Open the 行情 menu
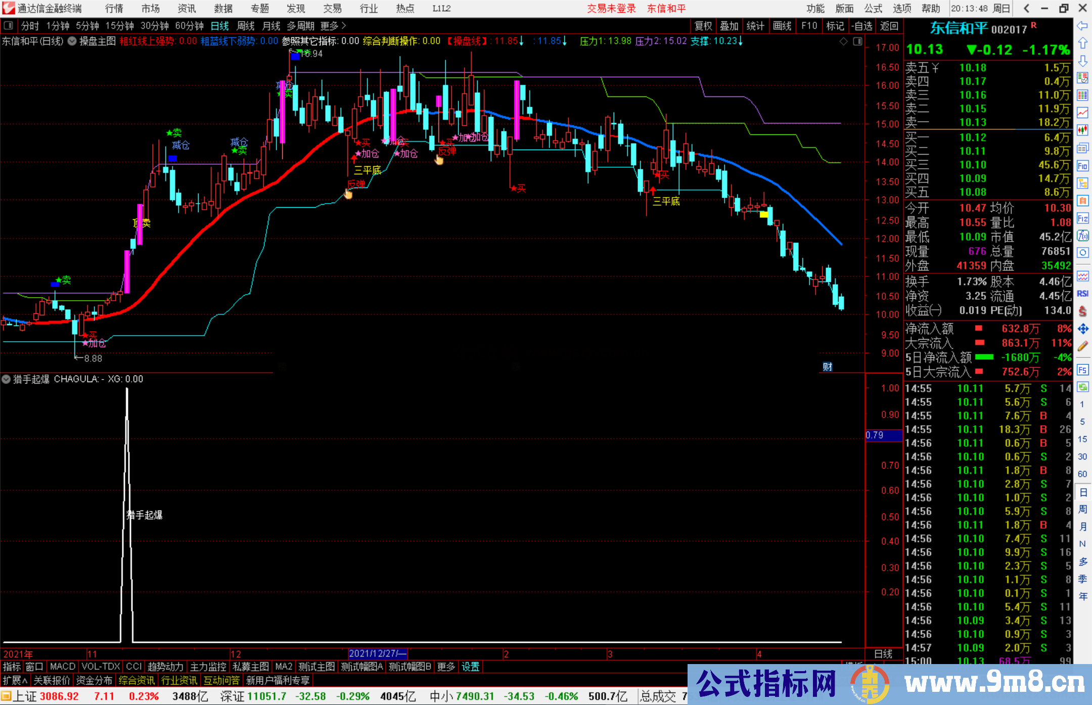 [x=114, y=9]
